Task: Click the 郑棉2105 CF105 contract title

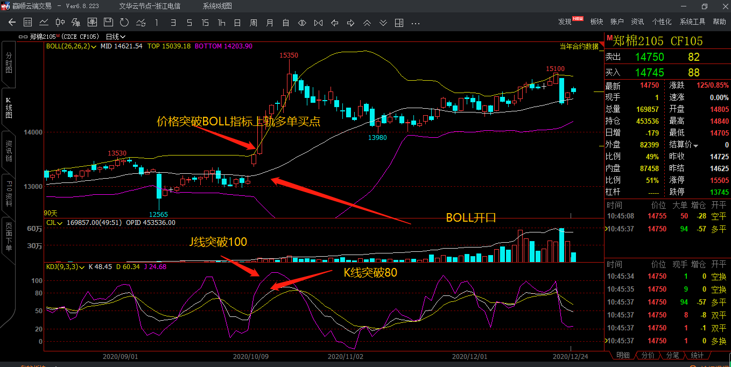Action: 658,40
